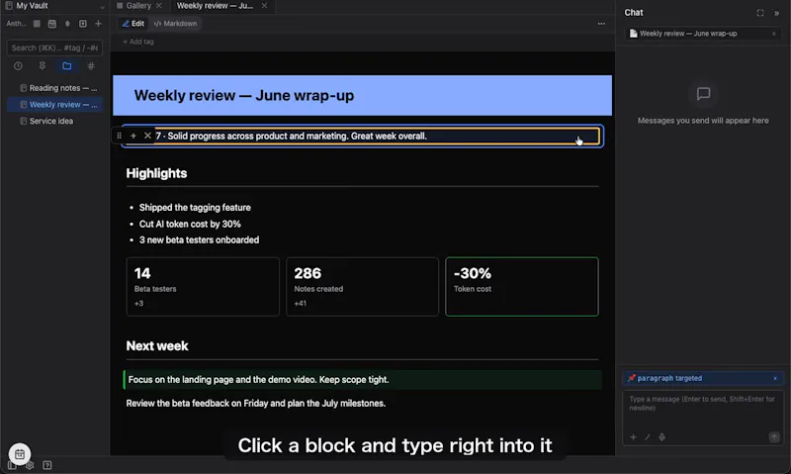Viewport: 791px width, 474px height.
Task: Click the Next week heading
Action: [157, 345]
